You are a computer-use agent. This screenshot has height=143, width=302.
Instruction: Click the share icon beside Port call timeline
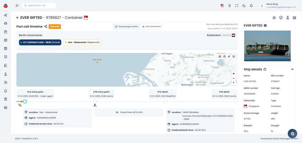pos(46,27)
